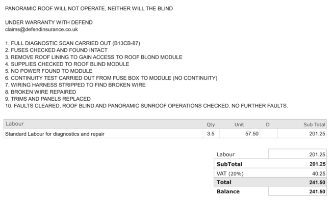334x203 pixels.
Task: Click the VAT (20%) label
Action: coord(230,173)
